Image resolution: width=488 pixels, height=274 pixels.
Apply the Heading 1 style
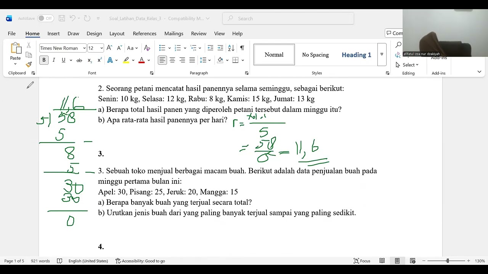pos(356,54)
